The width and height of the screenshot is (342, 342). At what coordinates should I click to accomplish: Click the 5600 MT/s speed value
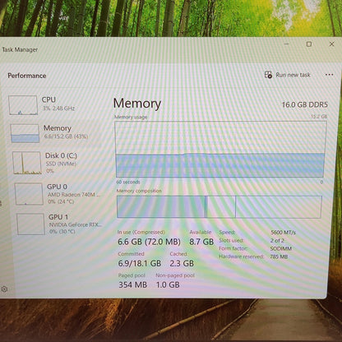pos(283,233)
